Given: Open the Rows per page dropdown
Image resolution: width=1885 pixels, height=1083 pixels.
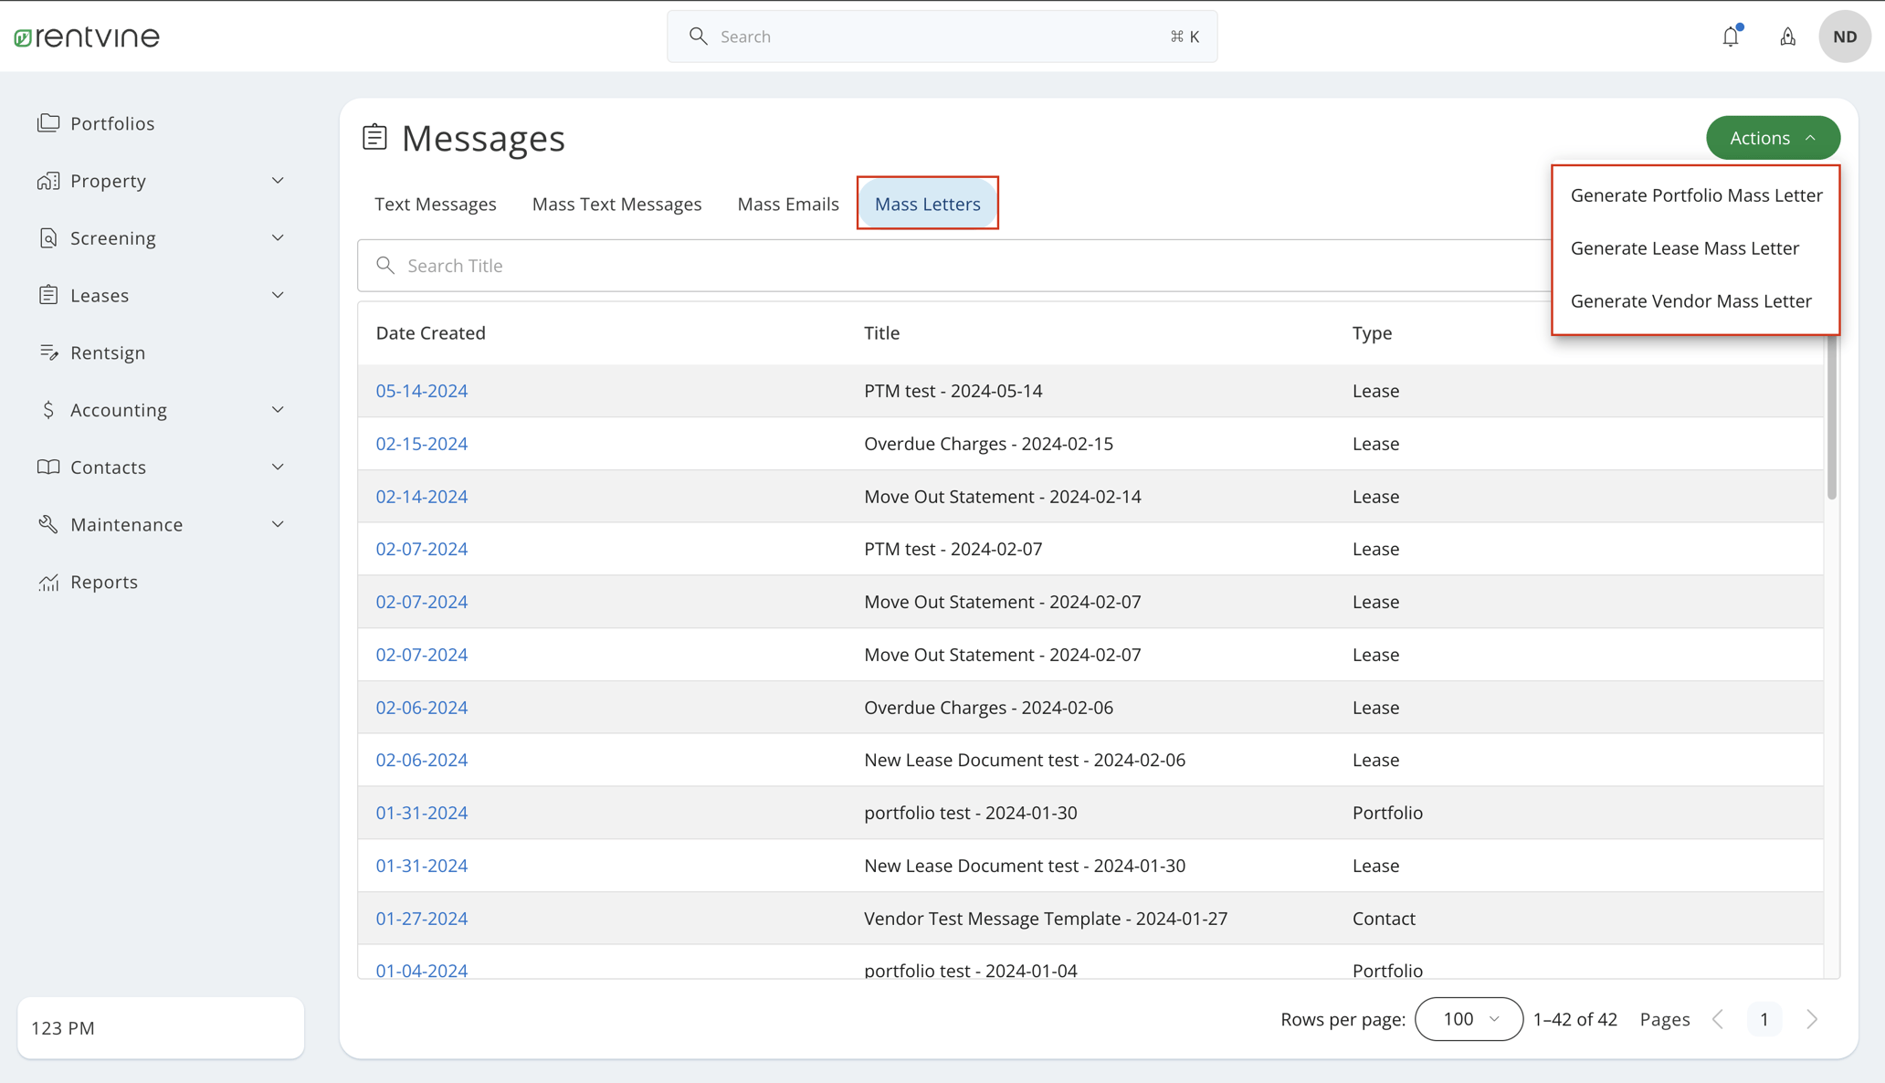Looking at the screenshot, I should [x=1468, y=1019].
